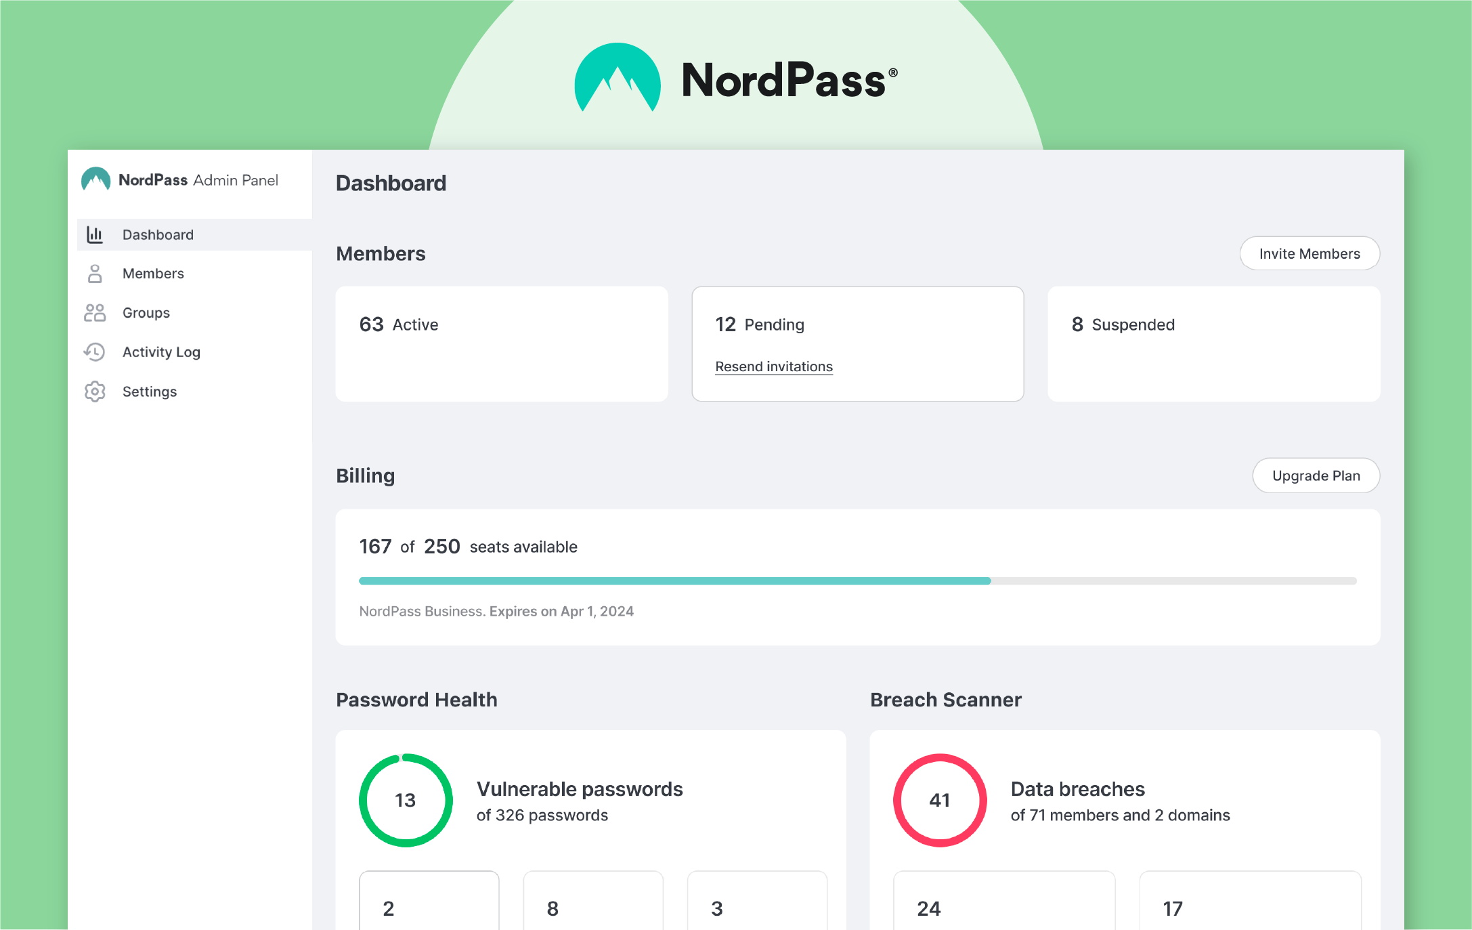
Task: Go to Groups in the sidebar
Action: pos(194,313)
